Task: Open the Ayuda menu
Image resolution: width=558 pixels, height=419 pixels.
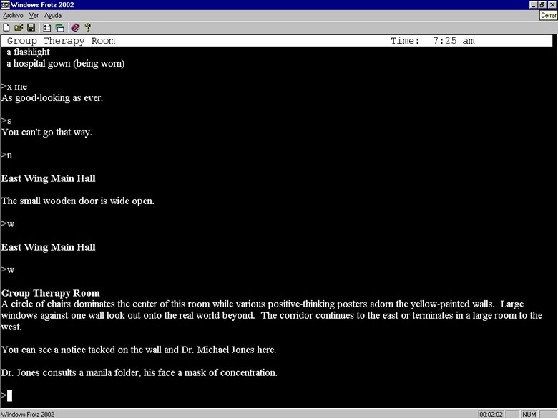Action: coord(53,15)
